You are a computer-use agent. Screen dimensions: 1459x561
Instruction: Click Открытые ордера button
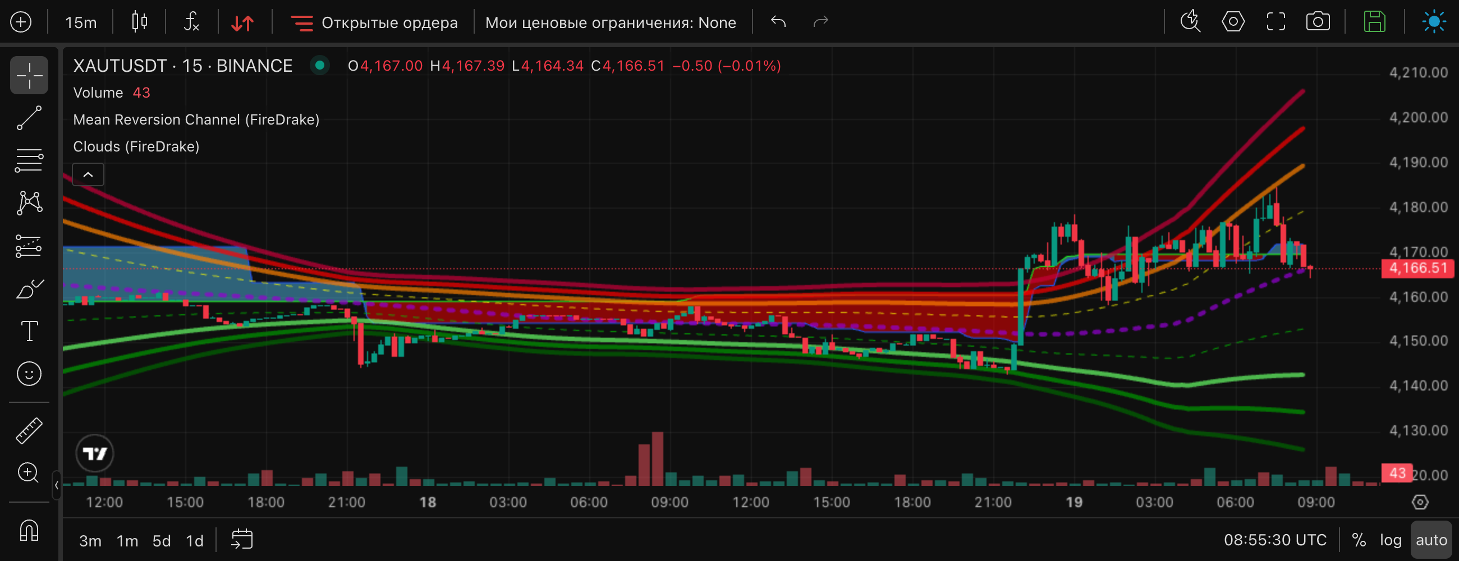pyautogui.click(x=374, y=22)
